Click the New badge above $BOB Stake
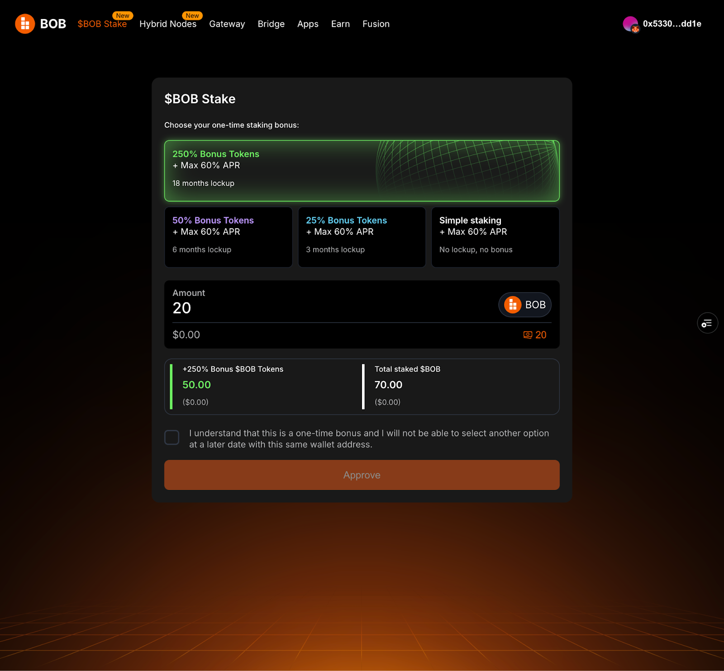Image resolution: width=724 pixels, height=671 pixels. (x=123, y=16)
